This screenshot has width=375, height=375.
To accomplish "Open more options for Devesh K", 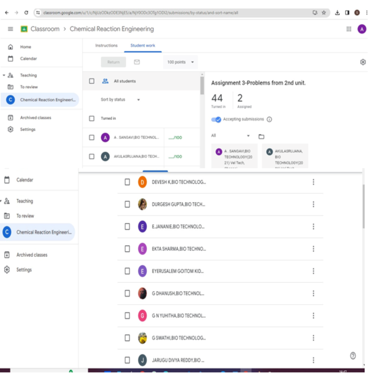I will 313,182.
